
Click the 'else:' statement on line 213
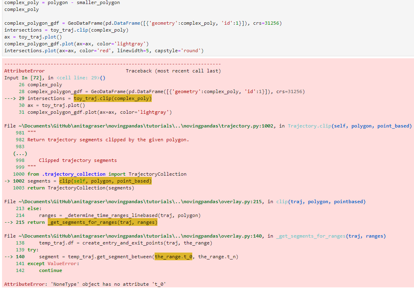34,208
